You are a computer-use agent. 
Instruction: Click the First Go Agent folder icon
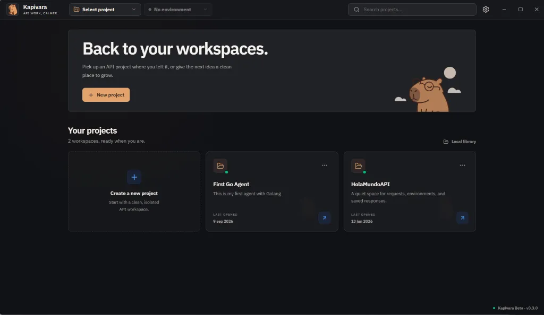(x=220, y=166)
